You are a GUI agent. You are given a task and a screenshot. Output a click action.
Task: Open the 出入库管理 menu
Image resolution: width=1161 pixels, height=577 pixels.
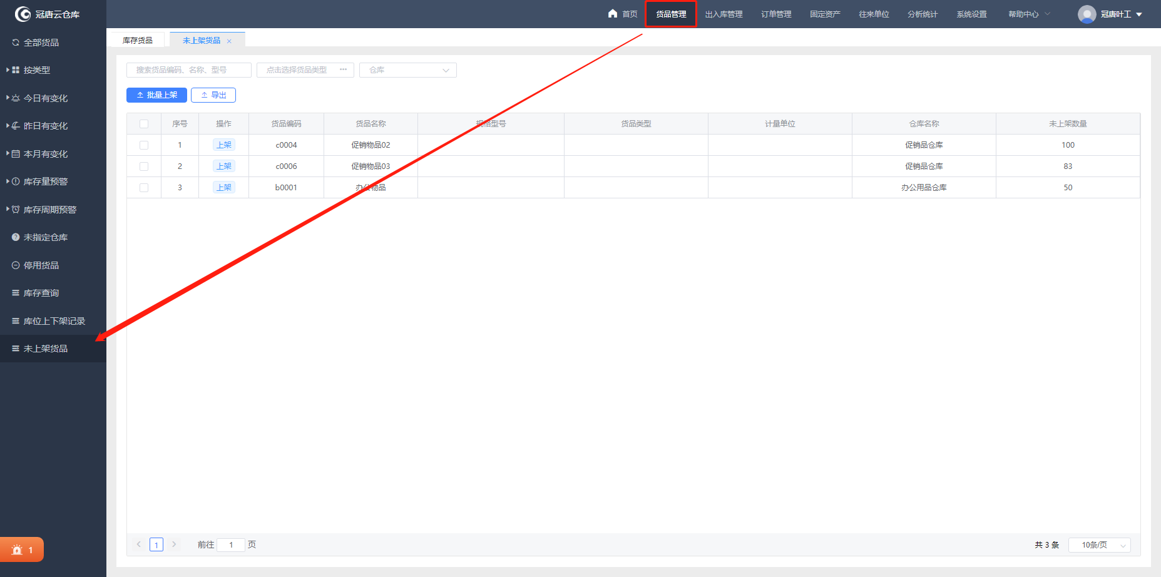[x=724, y=14]
